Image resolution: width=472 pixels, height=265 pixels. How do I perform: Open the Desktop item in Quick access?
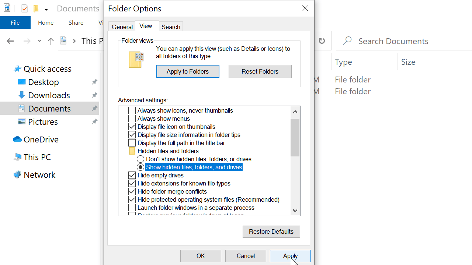tap(43, 82)
